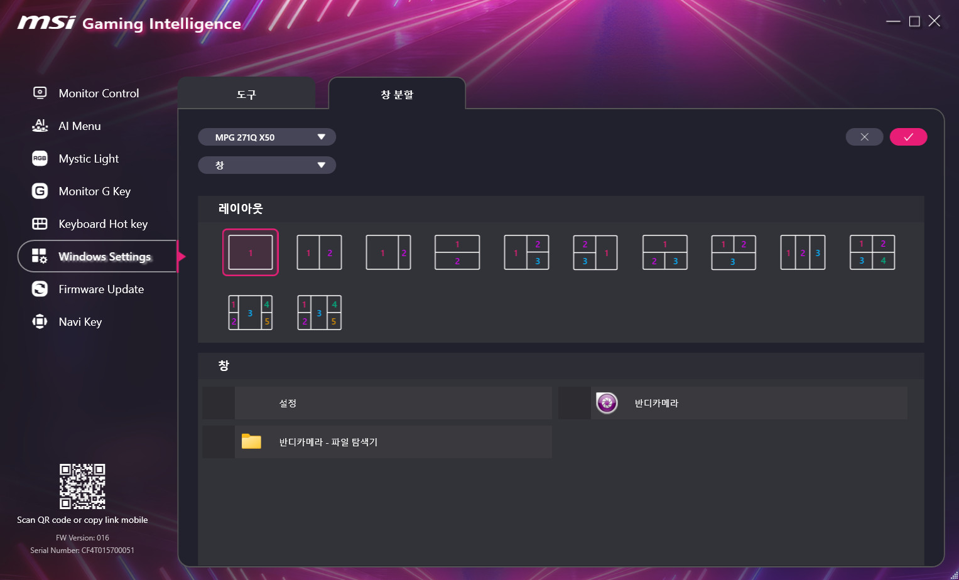Image resolution: width=959 pixels, height=580 pixels.
Task: Click the Mystic Light RGB icon
Action: point(40,159)
